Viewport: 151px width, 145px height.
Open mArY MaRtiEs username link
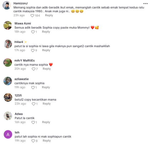[25, 60]
